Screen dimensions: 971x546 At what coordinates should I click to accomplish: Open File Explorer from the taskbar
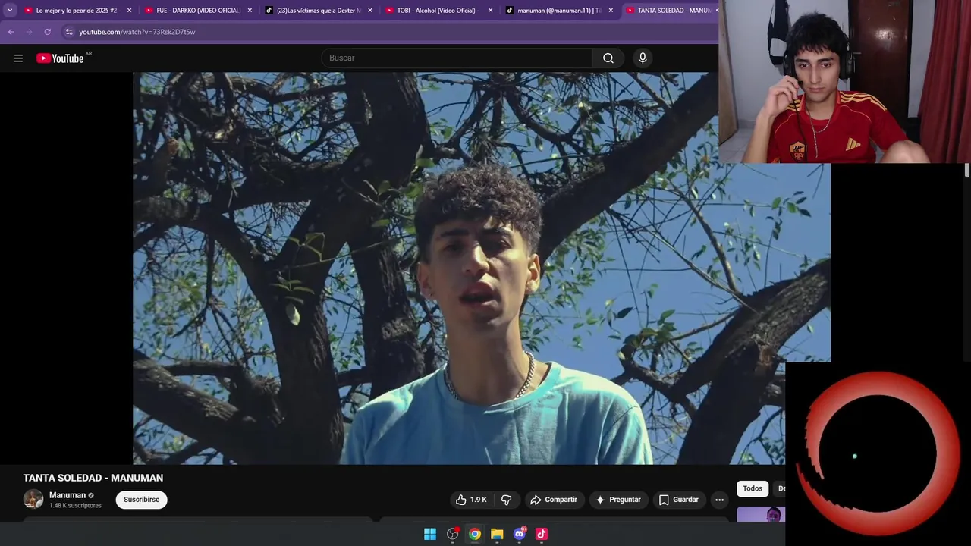pyautogui.click(x=497, y=534)
